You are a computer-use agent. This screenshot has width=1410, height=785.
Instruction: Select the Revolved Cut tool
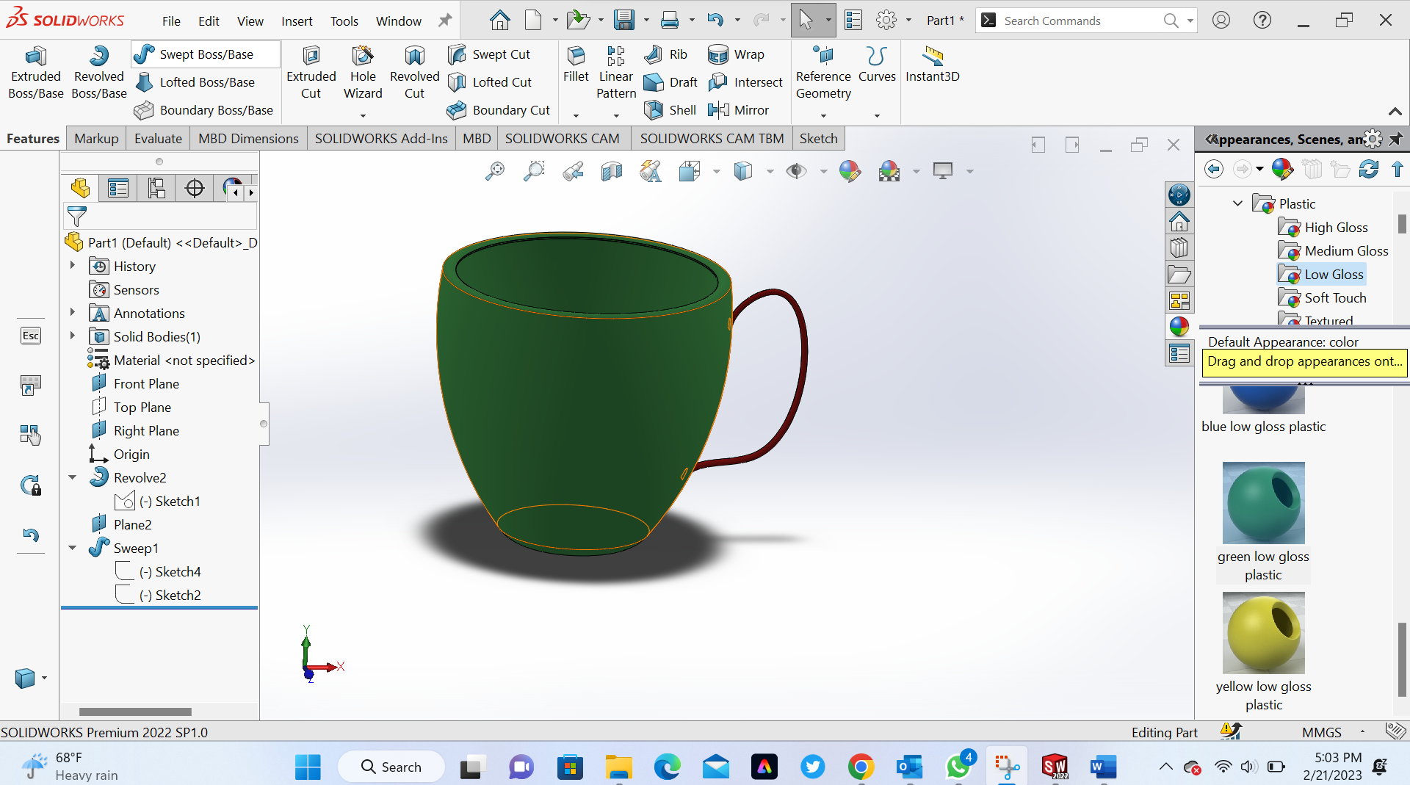tap(414, 73)
